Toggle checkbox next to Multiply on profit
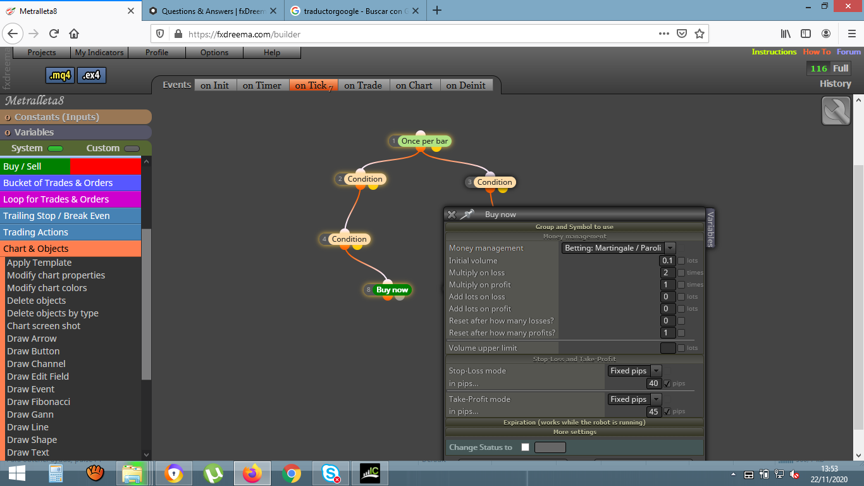The height and width of the screenshot is (486, 864). (681, 285)
